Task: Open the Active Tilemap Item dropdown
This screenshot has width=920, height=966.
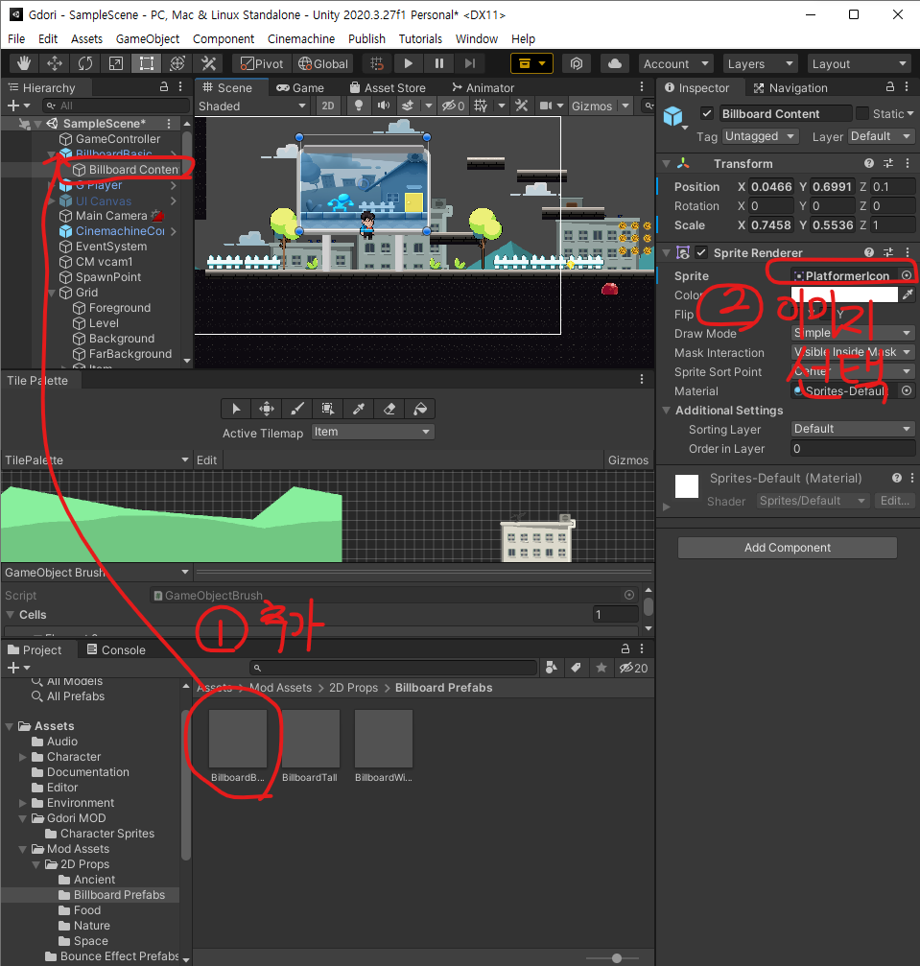Action: pos(373,432)
